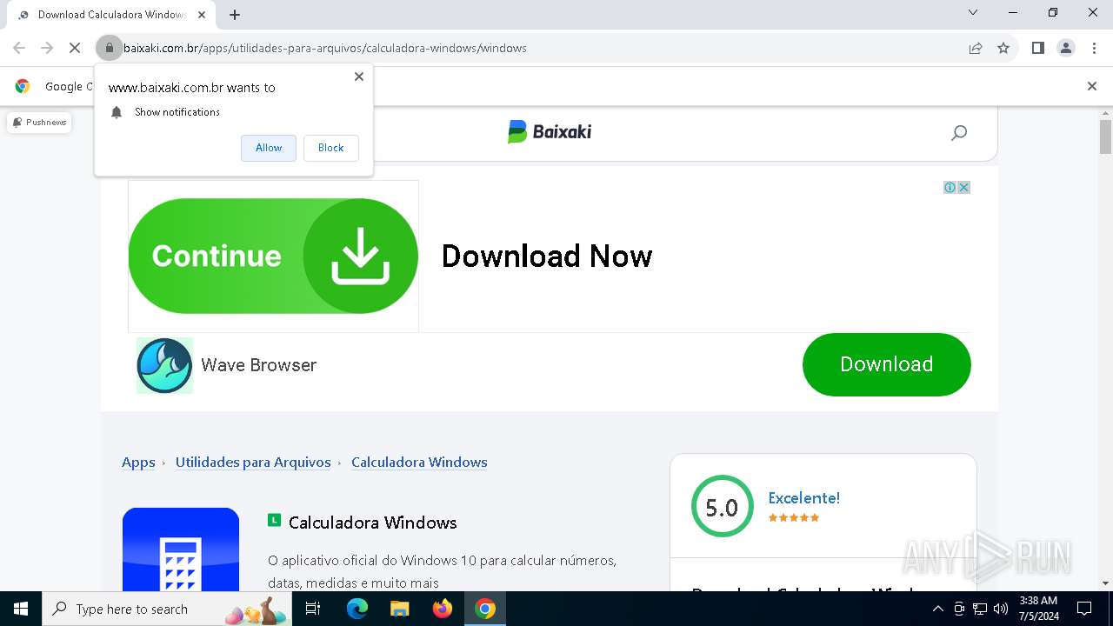Dismiss the Google Chrome info bar
The width and height of the screenshot is (1113, 626).
coord(1092,86)
